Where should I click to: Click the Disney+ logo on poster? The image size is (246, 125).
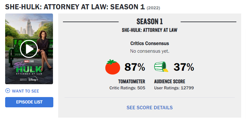tap(33, 79)
